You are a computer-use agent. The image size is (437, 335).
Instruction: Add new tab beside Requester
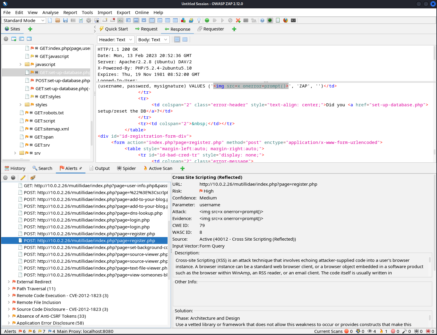pyautogui.click(x=234, y=29)
